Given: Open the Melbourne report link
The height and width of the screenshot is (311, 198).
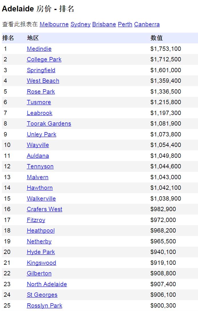Looking at the screenshot, I should (x=54, y=24).
